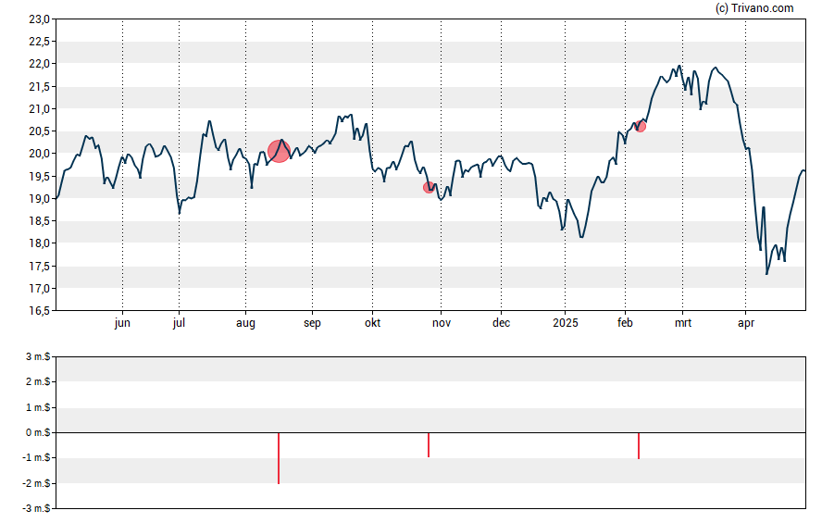Click the red marker near late October
The height and width of the screenshot is (523, 822).
click(x=429, y=188)
